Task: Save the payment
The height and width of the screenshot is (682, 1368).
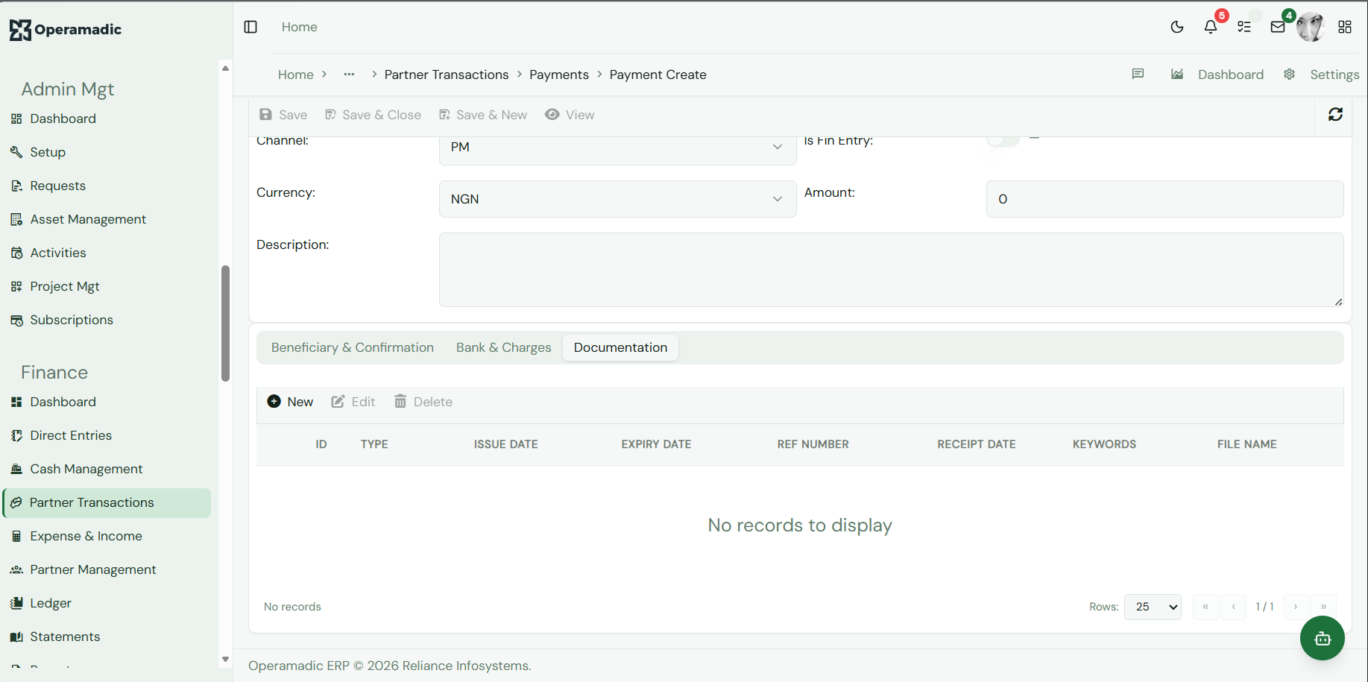Action: point(283,115)
